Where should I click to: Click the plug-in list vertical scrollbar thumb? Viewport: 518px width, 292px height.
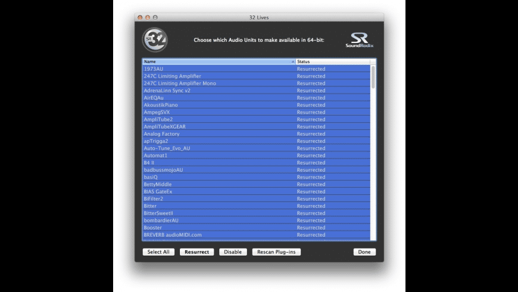(x=373, y=77)
